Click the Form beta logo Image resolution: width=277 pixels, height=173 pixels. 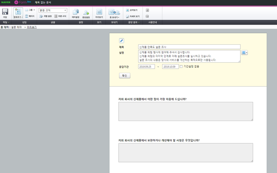point(23,2)
